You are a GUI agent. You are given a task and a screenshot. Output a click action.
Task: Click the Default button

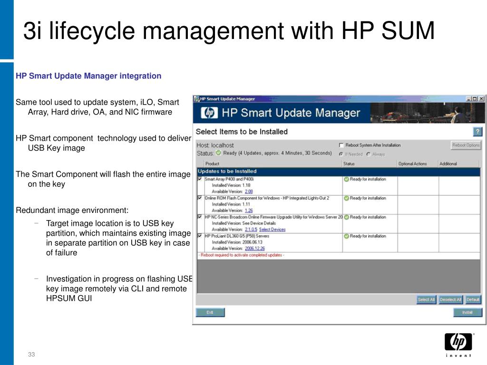(x=473, y=299)
